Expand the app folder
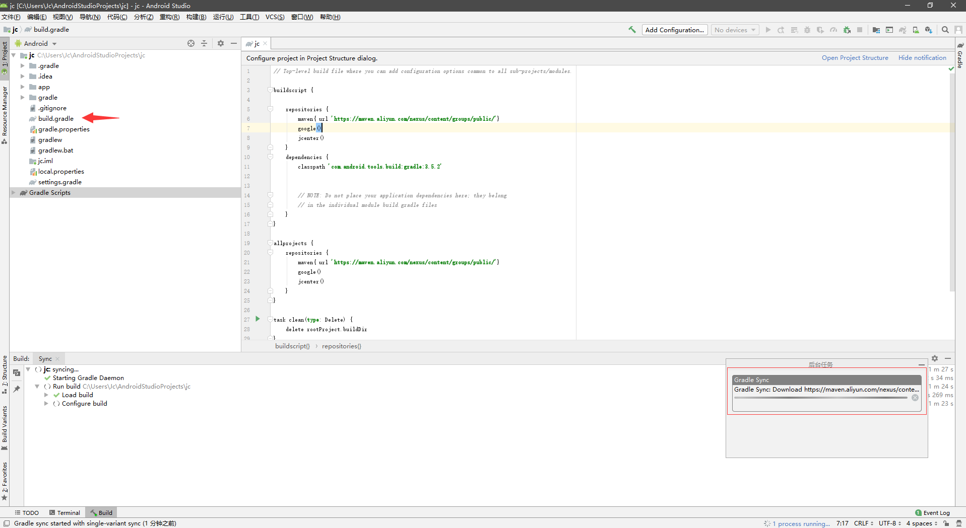The width and height of the screenshot is (966, 528). 22,87
